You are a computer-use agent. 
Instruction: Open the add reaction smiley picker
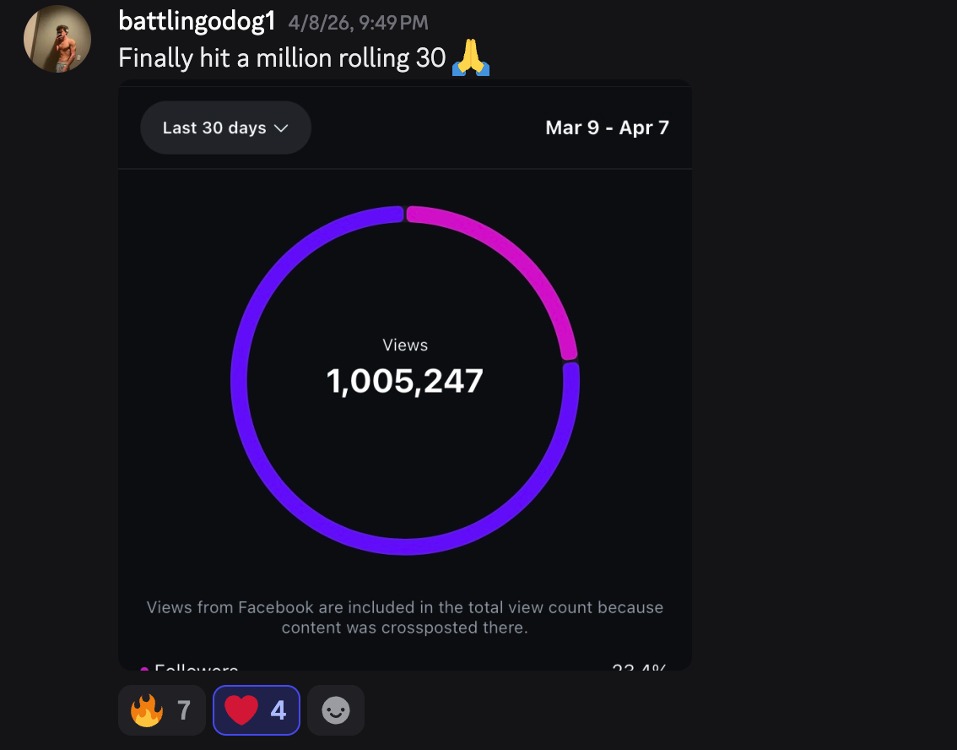336,710
